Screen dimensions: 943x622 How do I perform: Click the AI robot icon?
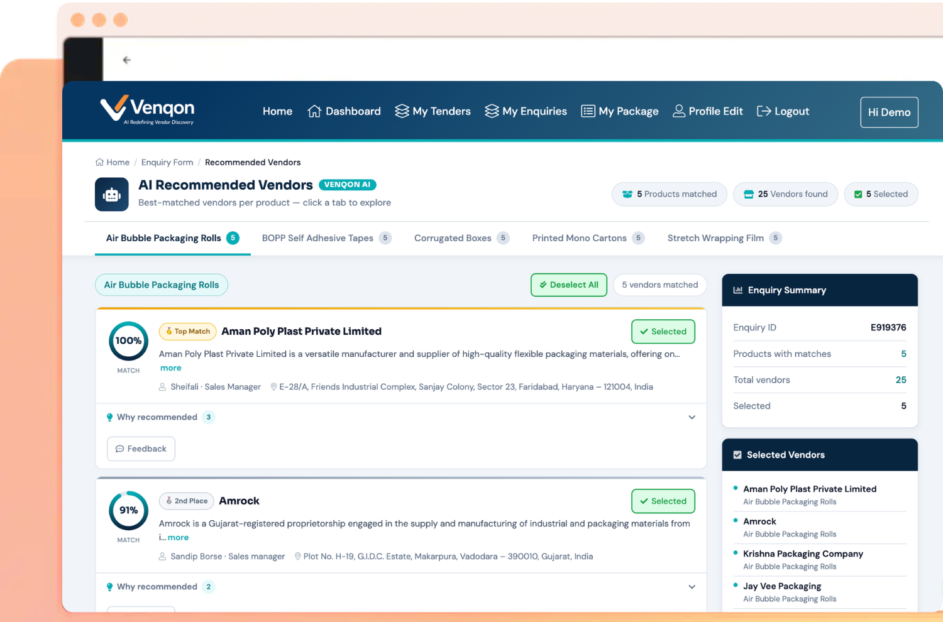pos(112,195)
